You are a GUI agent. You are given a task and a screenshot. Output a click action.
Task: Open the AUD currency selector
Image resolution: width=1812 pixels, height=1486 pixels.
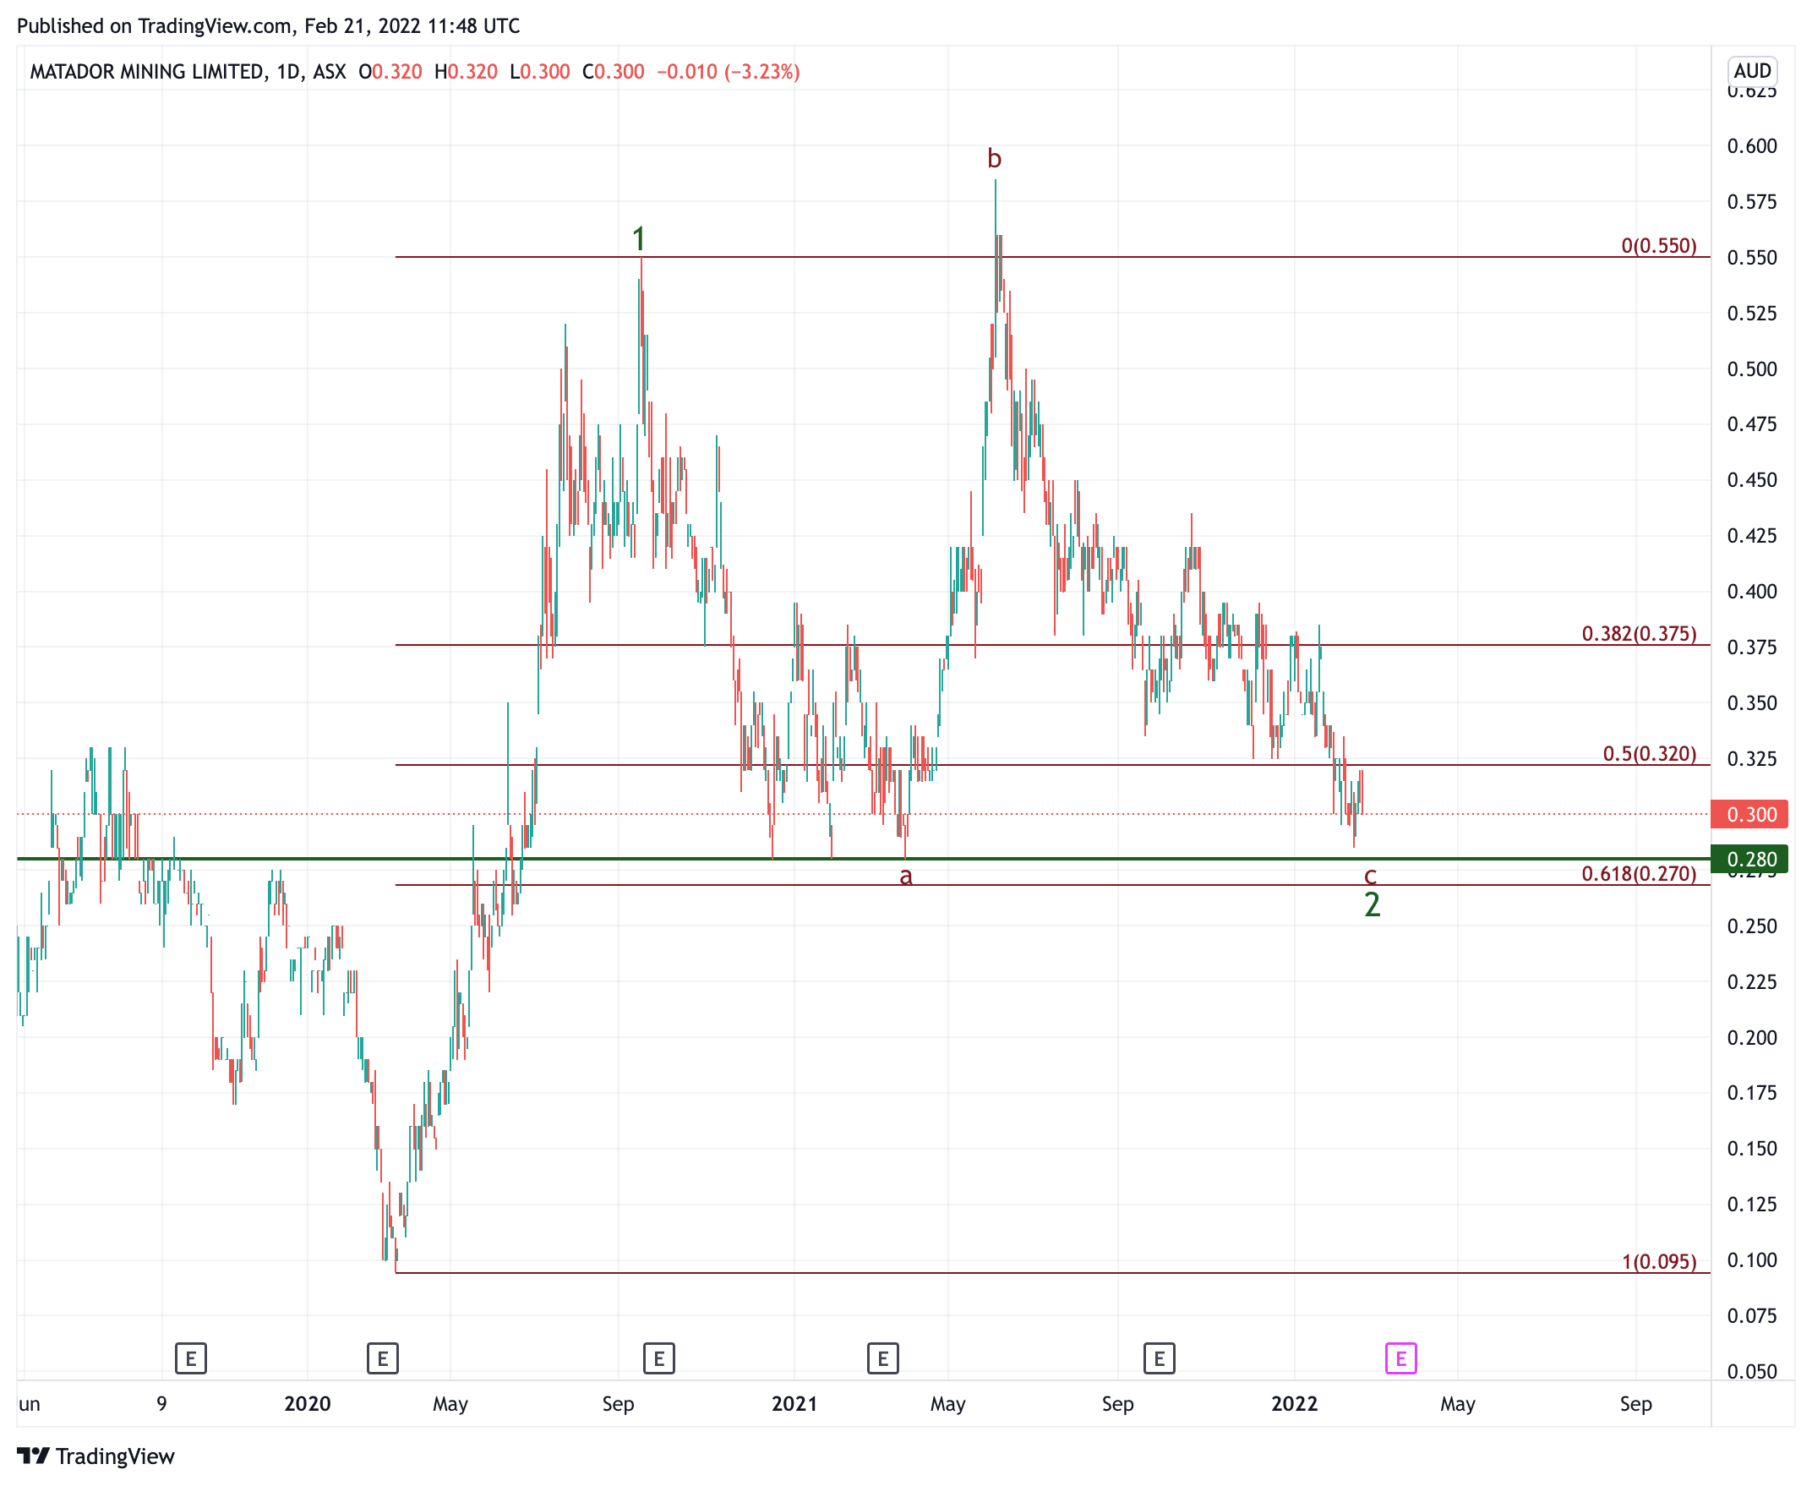1751,70
